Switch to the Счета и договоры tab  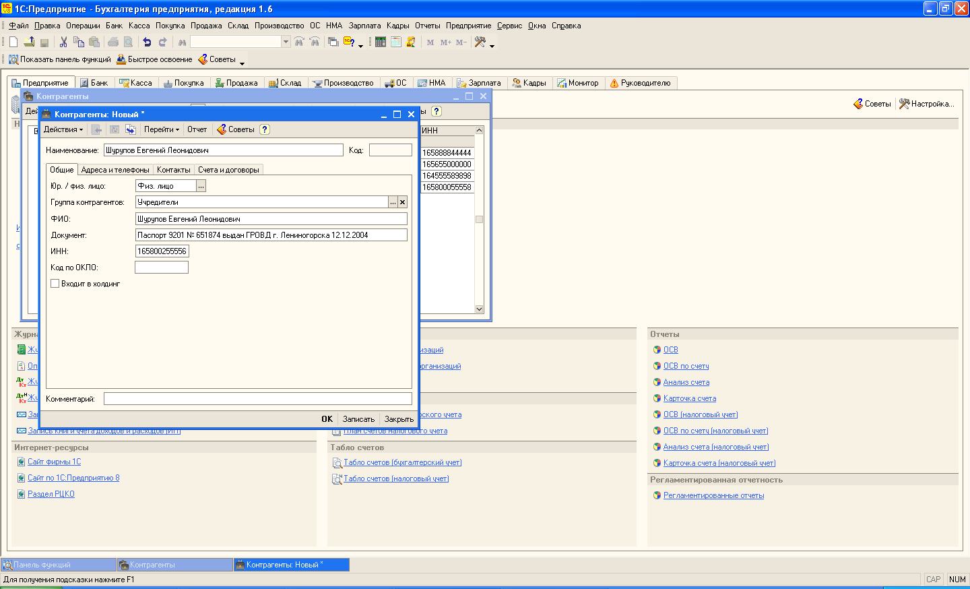(228, 170)
